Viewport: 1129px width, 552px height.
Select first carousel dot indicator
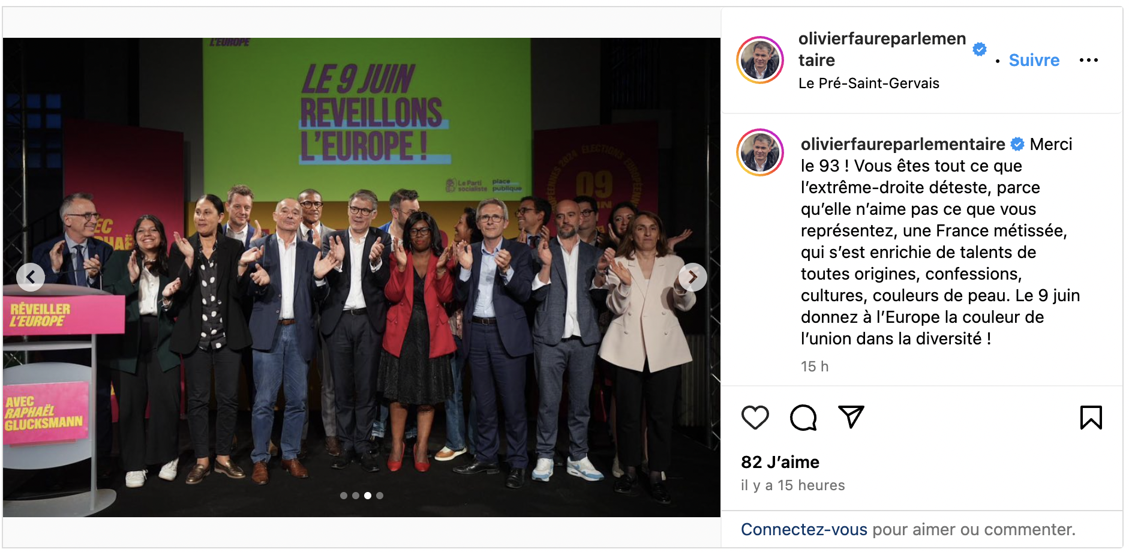coord(344,496)
